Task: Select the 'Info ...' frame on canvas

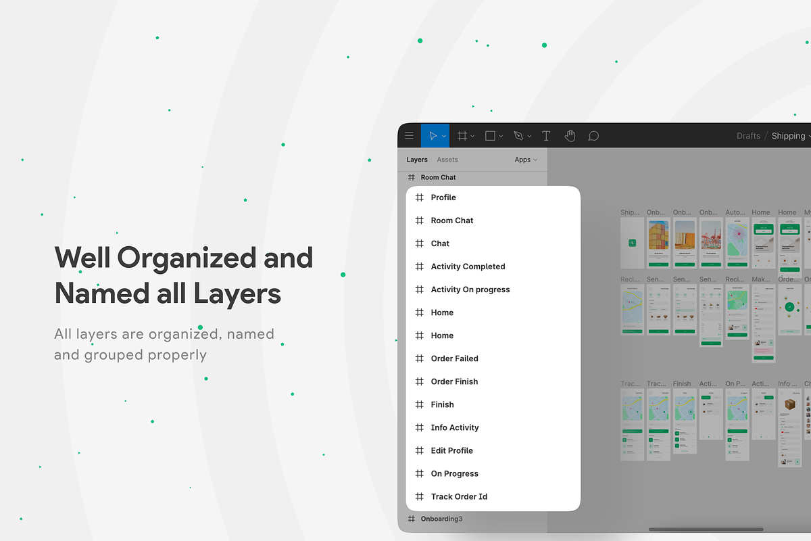Action: coord(790,427)
